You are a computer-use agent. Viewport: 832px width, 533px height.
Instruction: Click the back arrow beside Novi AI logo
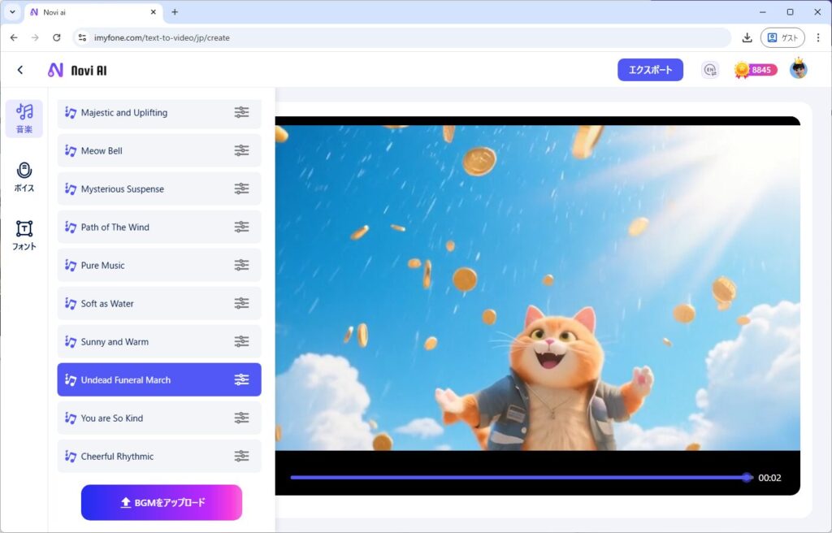[x=20, y=70]
